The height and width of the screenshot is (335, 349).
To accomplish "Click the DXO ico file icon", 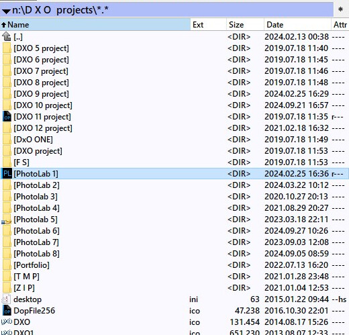I will (x=7, y=322).
